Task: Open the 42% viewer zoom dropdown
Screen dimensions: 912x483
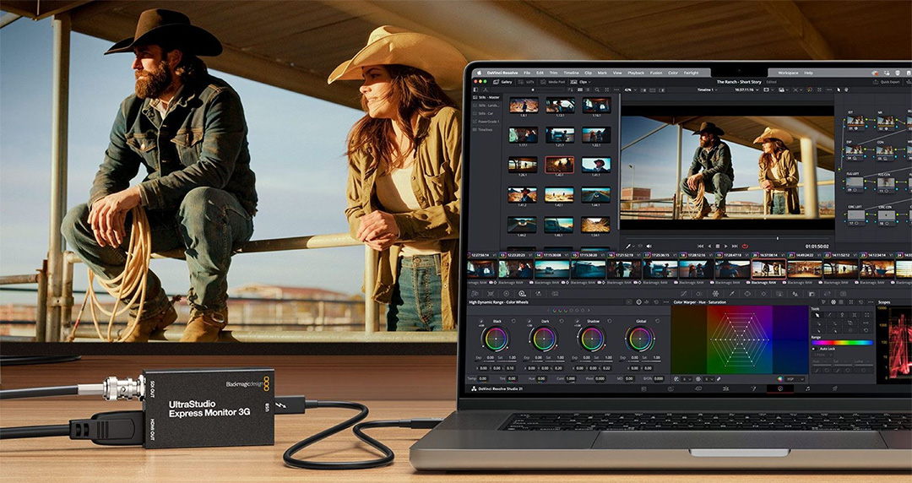Action: (x=631, y=90)
